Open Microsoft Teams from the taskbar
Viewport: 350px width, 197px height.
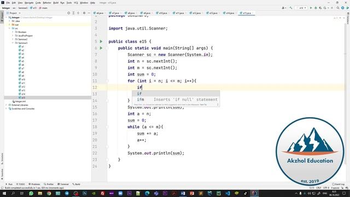click(x=156, y=193)
